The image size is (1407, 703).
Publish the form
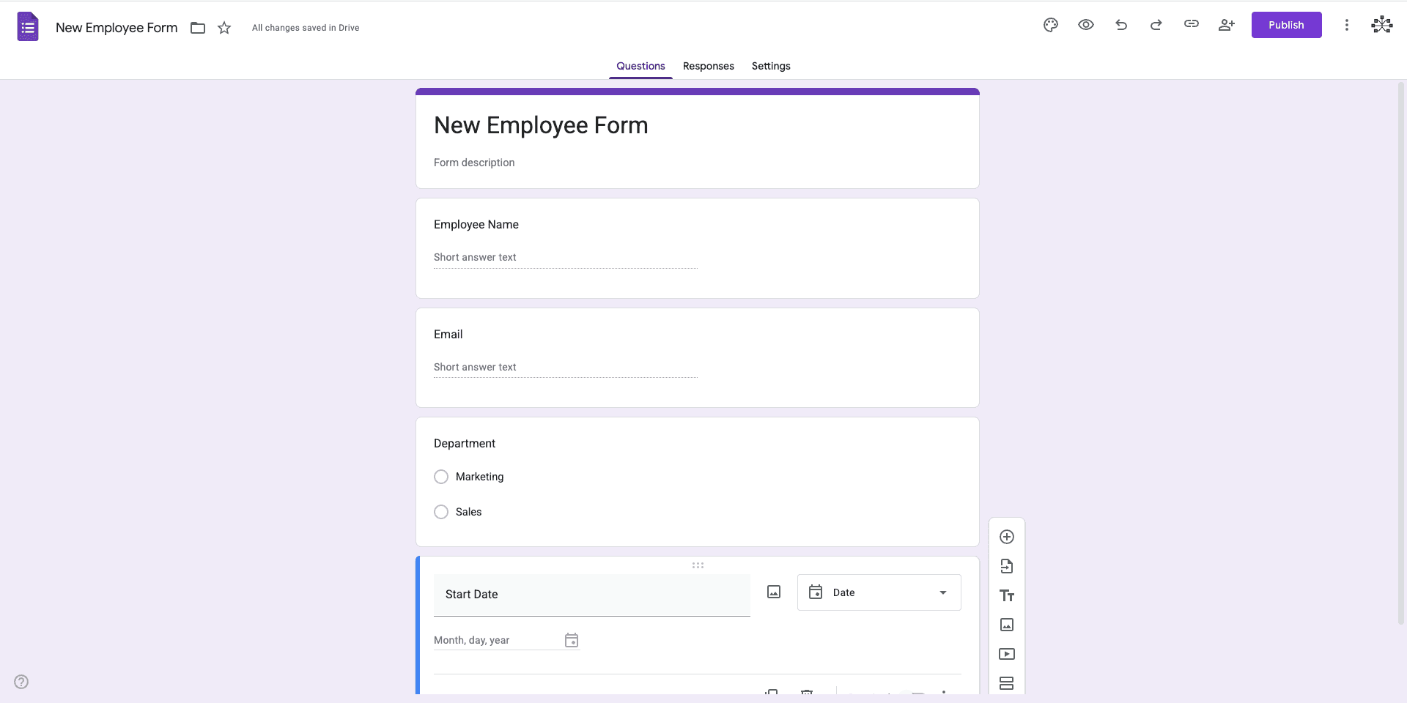pyautogui.click(x=1286, y=24)
